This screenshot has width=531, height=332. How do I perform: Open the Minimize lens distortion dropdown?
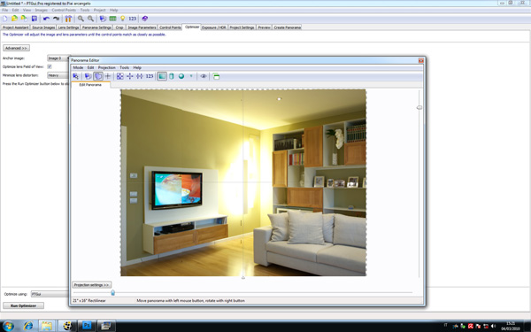point(58,75)
